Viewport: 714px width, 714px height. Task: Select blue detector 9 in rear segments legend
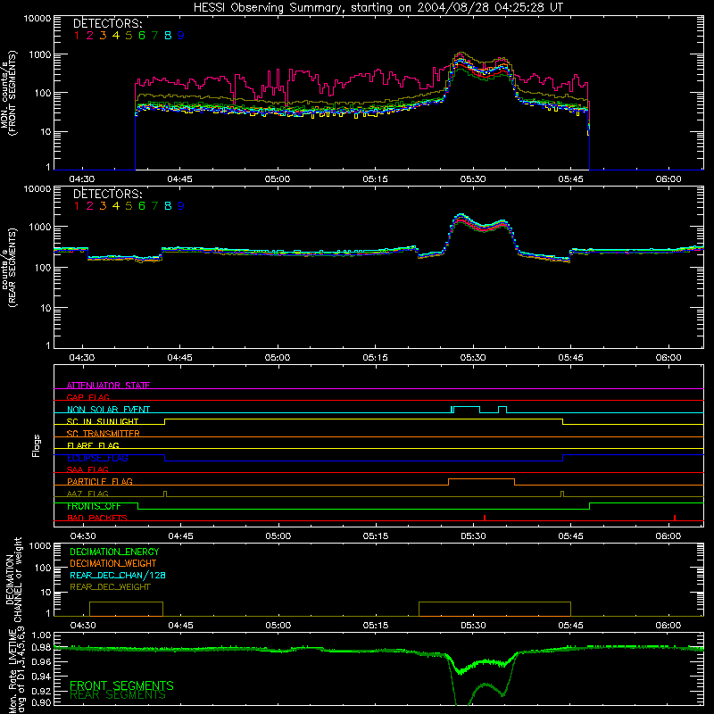click(x=181, y=206)
